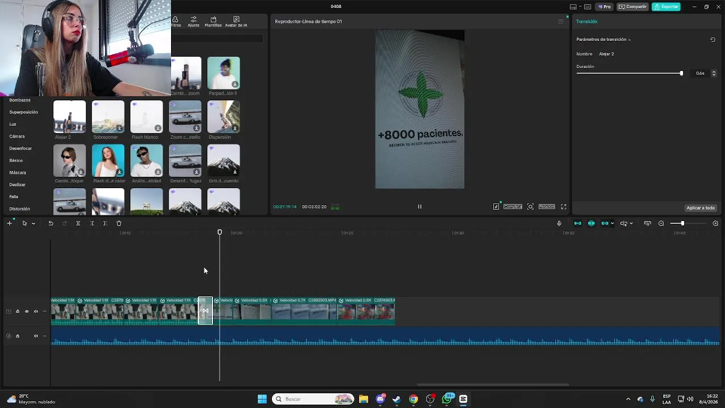Click the preview zoom scan icon
Viewport: 725px width, 408px height.
point(530,207)
